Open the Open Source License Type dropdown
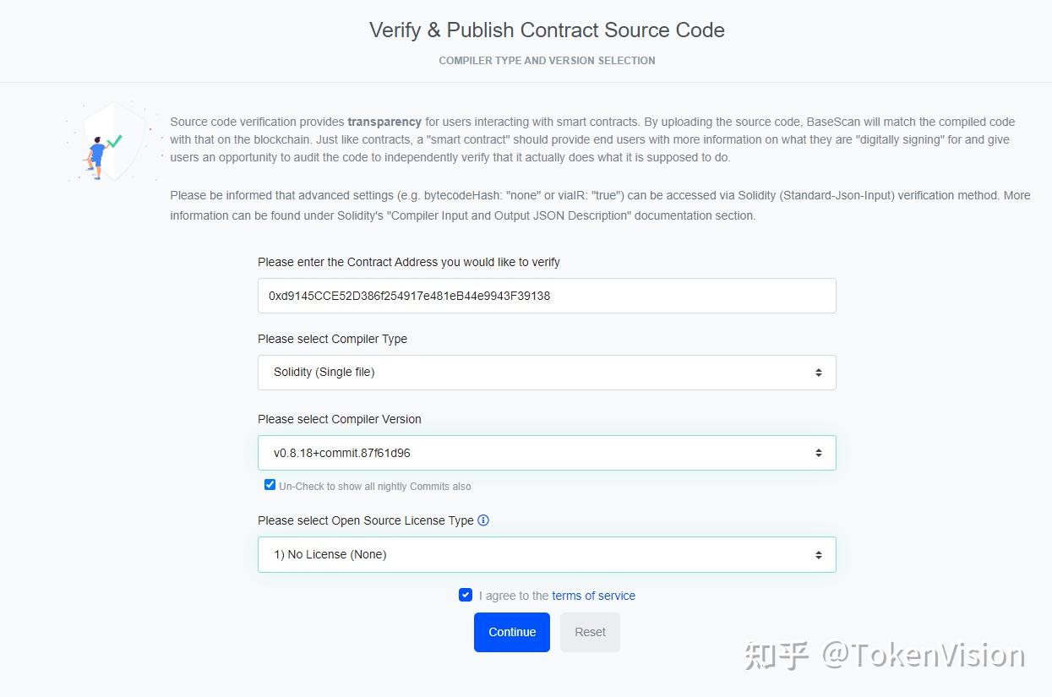Screen dimensions: 1052x697 (x=547, y=554)
